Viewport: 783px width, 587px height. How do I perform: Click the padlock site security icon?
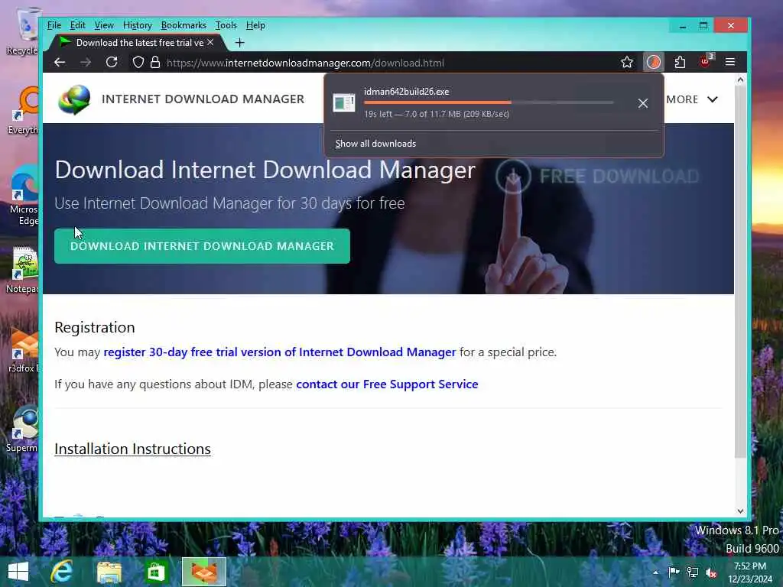[155, 63]
